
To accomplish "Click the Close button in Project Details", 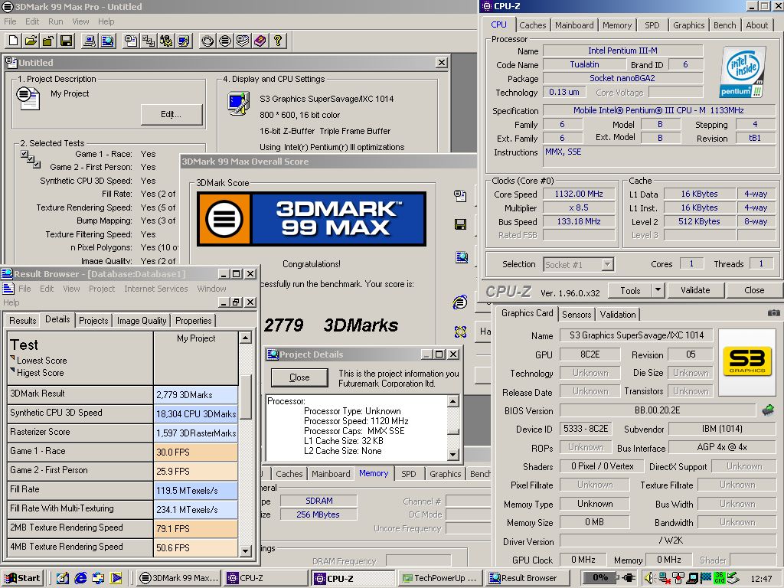I will click(299, 377).
